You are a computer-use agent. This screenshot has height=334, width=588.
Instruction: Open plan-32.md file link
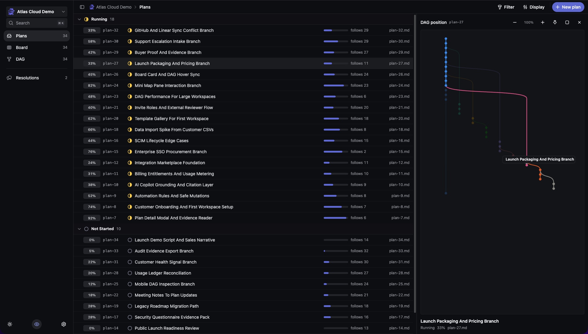tap(399, 30)
